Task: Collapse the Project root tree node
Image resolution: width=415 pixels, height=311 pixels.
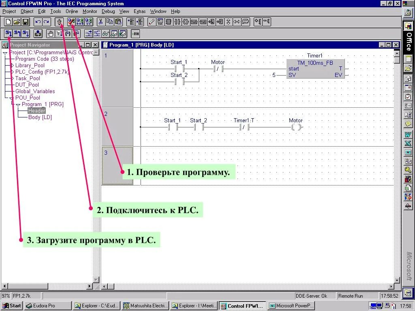Action: point(5,53)
